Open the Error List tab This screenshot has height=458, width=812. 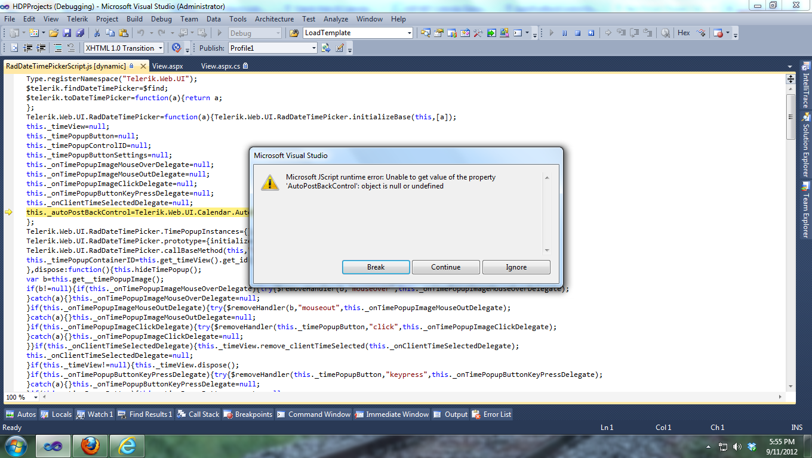(x=491, y=414)
